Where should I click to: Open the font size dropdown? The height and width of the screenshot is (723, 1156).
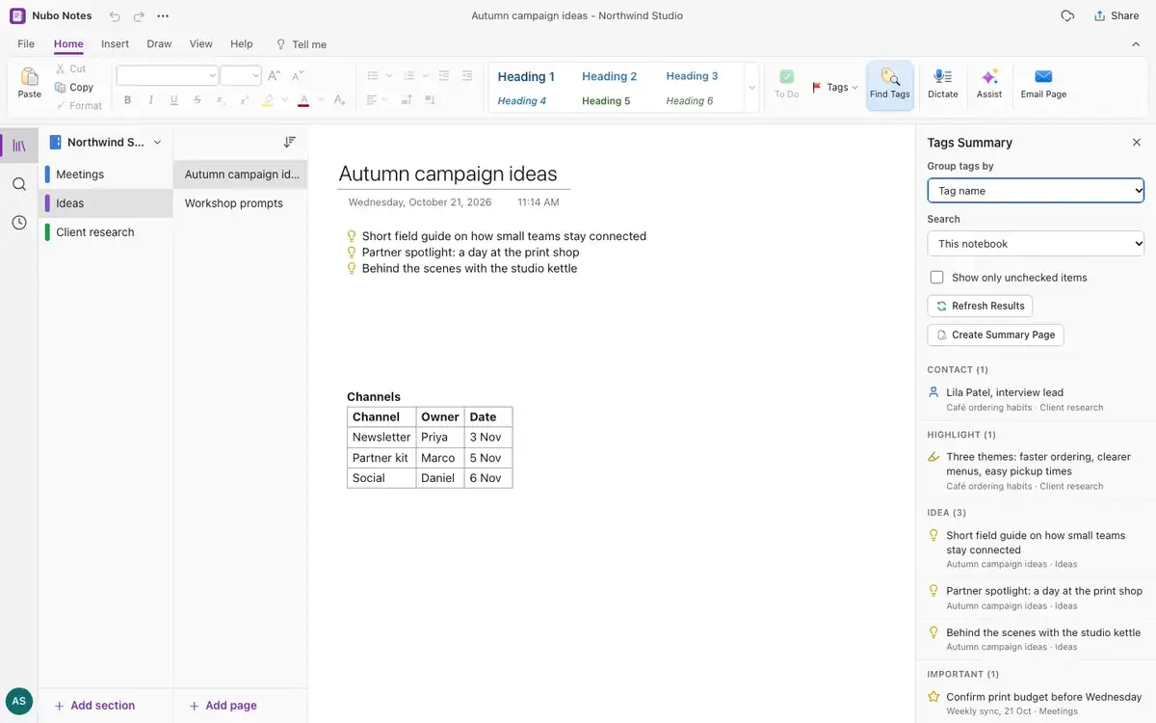241,75
